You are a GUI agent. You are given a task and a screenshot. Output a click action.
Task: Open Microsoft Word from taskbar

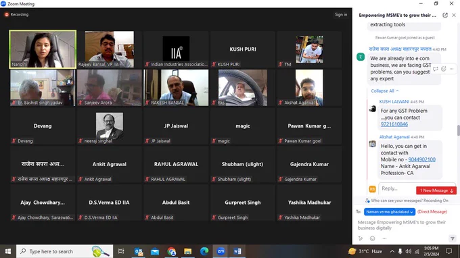237,251
